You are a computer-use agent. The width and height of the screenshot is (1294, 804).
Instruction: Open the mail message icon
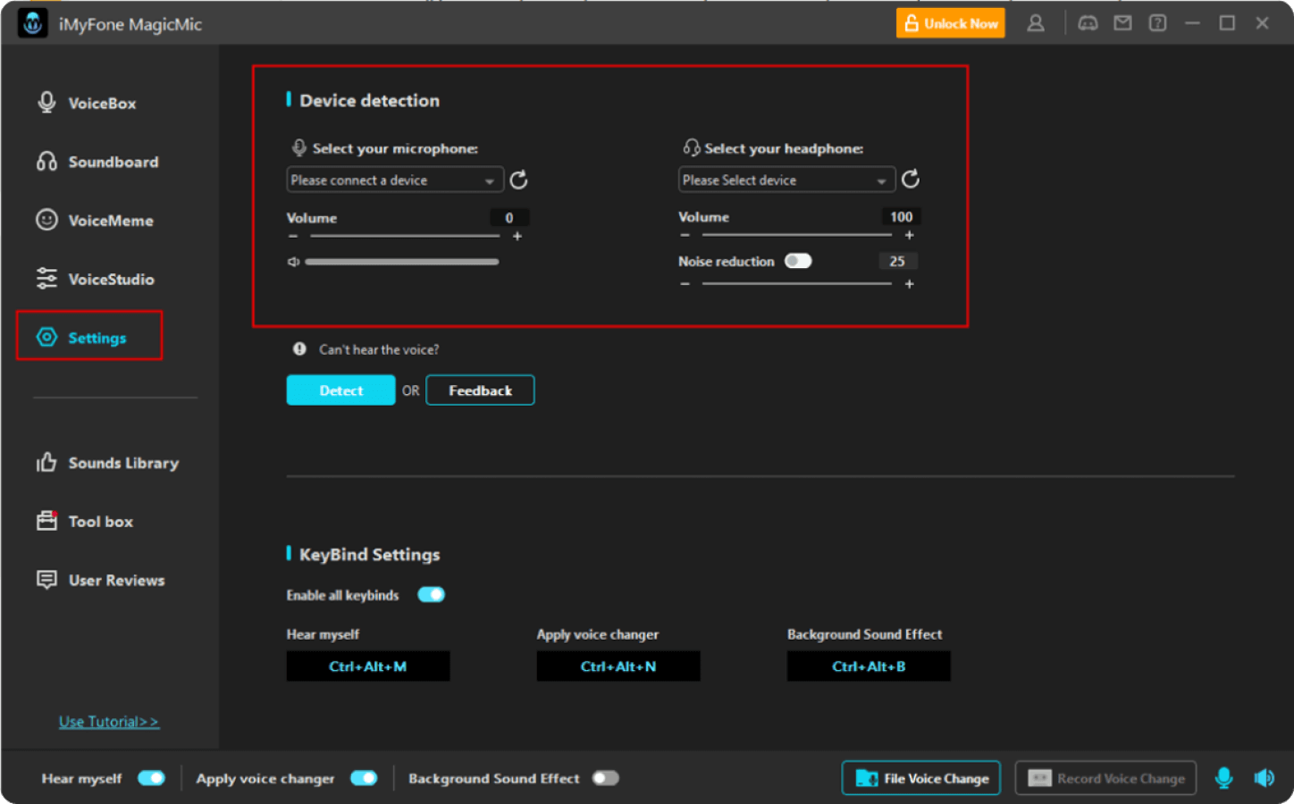pyautogui.click(x=1122, y=23)
